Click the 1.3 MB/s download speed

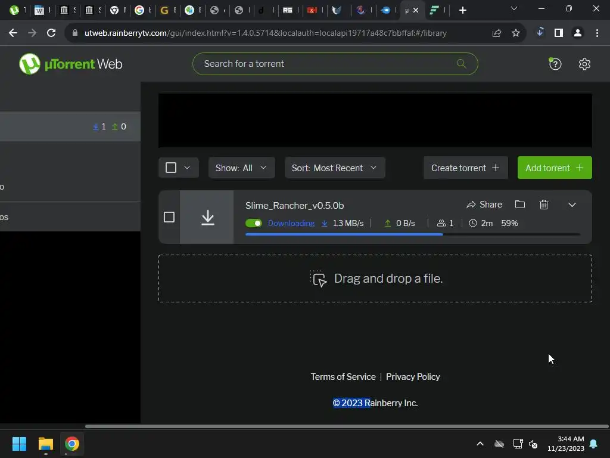(x=348, y=223)
